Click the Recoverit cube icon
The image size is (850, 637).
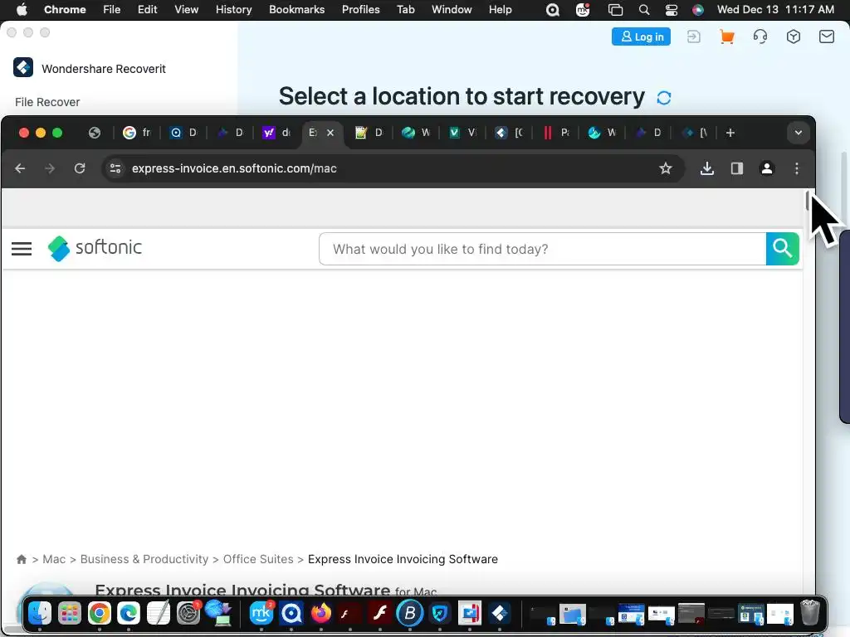pos(793,36)
